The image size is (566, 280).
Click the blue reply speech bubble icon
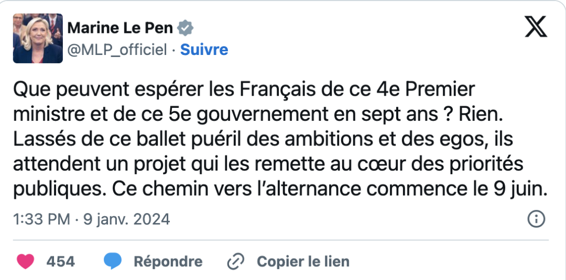coord(113,261)
